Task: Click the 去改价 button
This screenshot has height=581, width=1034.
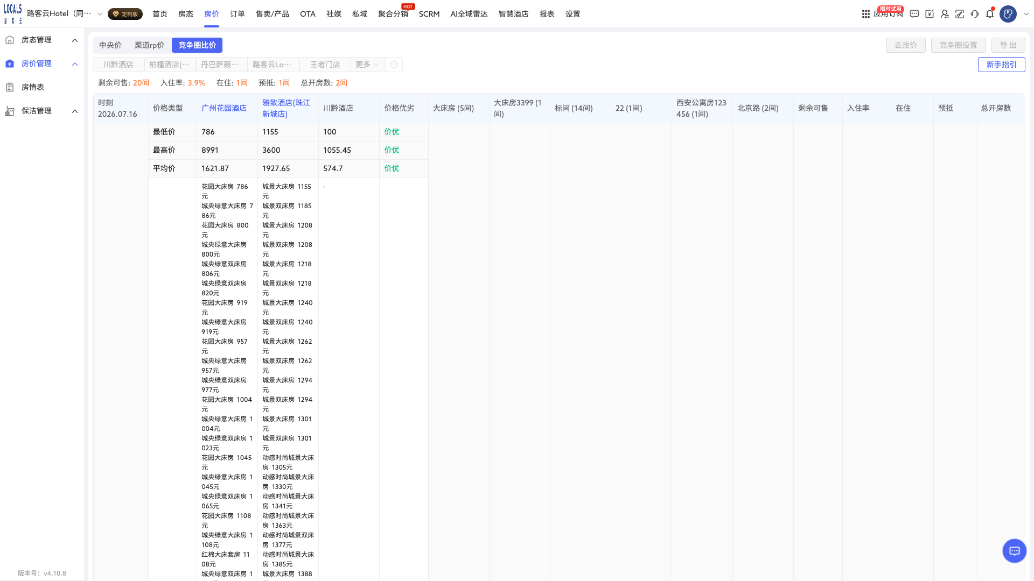Action: click(906, 45)
